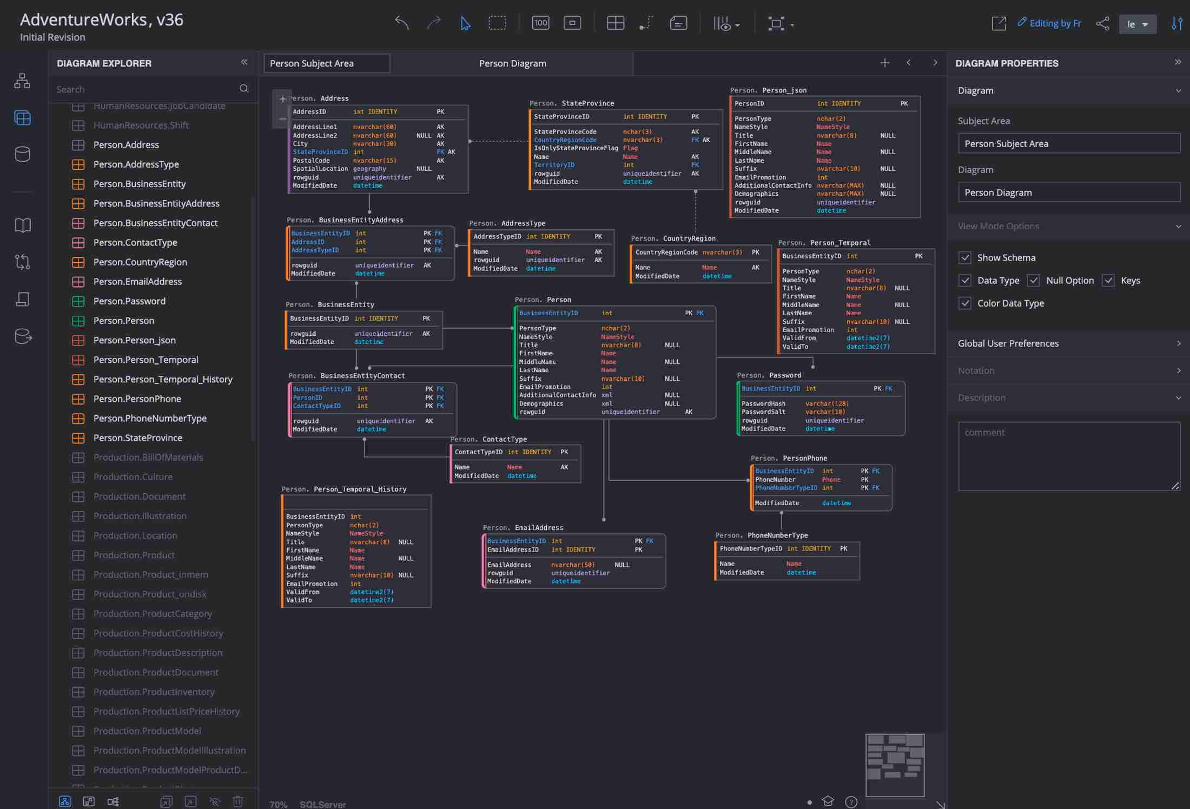Image resolution: width=1190 pixels, height=809 pixels.
Task: Select HumanResources.Shift in explorer list
Action: click(x=141, y=125)
